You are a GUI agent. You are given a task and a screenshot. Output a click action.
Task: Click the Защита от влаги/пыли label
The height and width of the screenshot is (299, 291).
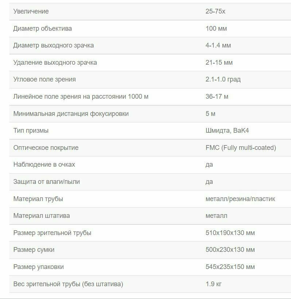point(47,182)
